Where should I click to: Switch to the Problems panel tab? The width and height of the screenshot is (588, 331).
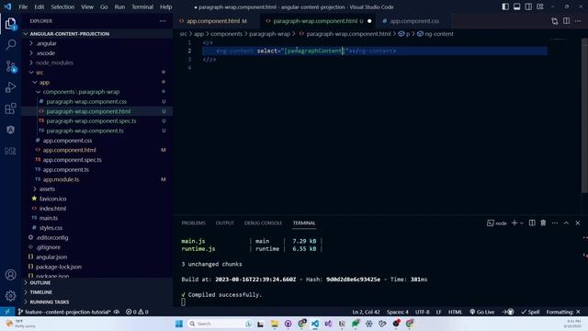pos(194,223)
